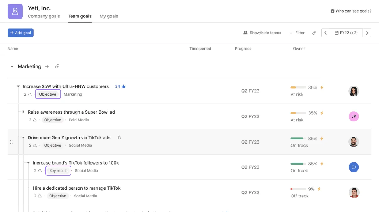Click the link icon next to Marketing
Viewport: 379px width, 212px height.
[57, 66]
